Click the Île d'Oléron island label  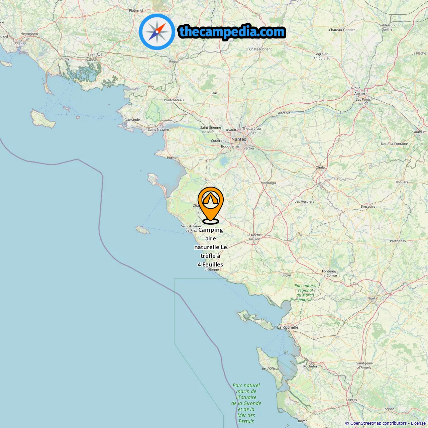[271, 368]
